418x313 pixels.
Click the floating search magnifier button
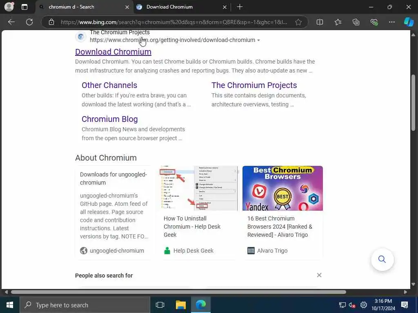[382, 259]
